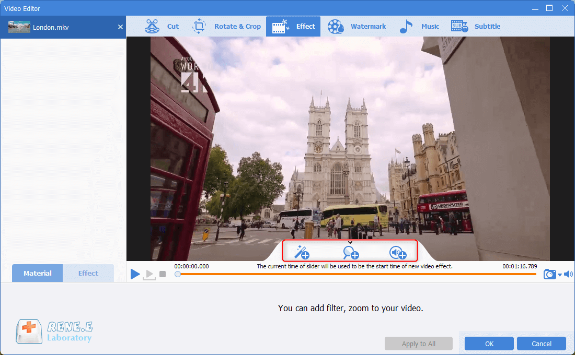Click the add zoom effect magnifier icon
The height and width of the screenshot is (355, 575).
[x=351, y=253]
